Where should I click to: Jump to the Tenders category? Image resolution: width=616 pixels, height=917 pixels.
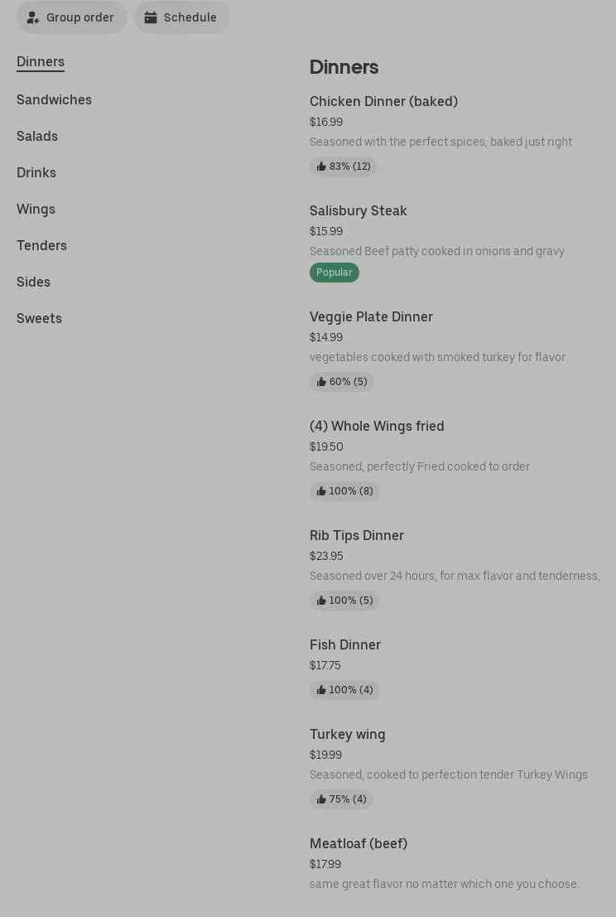[x=41, y=246]
